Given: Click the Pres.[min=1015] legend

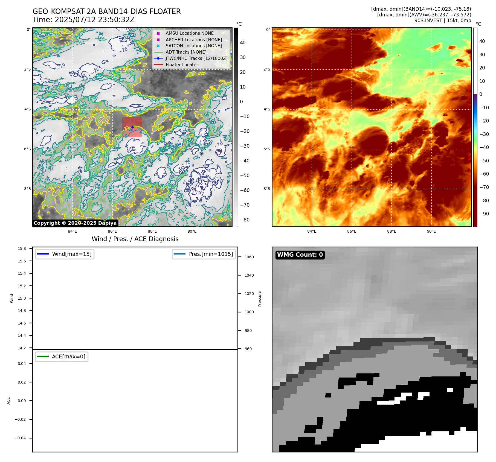Looking at the screenshot, I should click(x=204, y=254).
